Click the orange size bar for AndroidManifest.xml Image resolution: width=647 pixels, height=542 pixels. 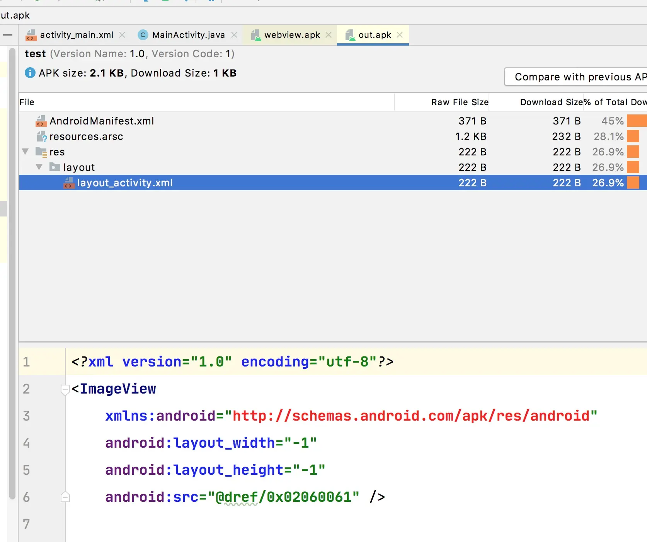(x=637, y=121)
